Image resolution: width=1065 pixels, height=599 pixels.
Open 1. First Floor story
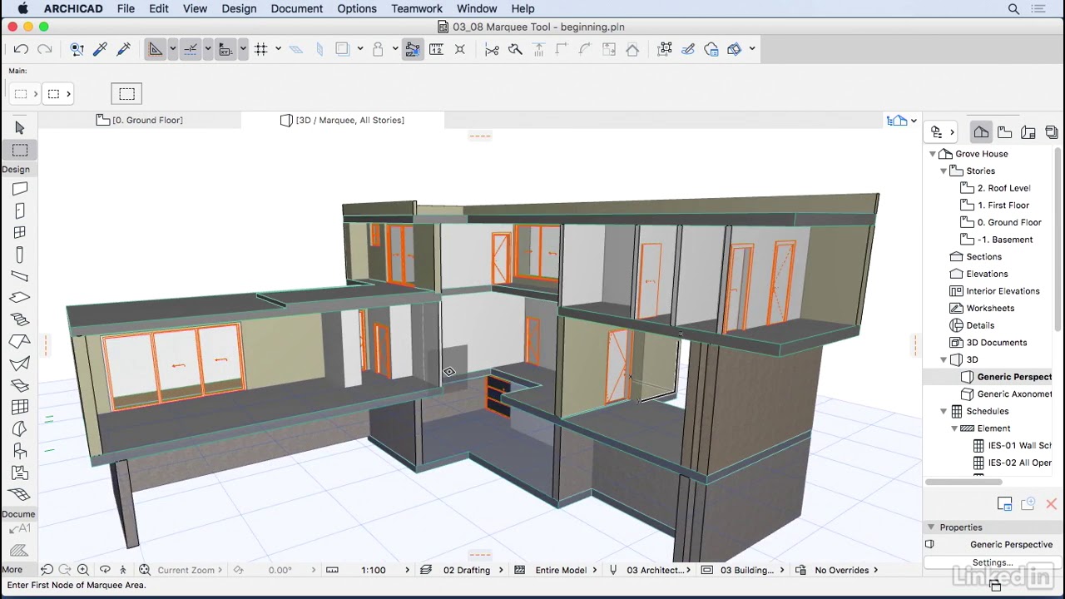1003,205
